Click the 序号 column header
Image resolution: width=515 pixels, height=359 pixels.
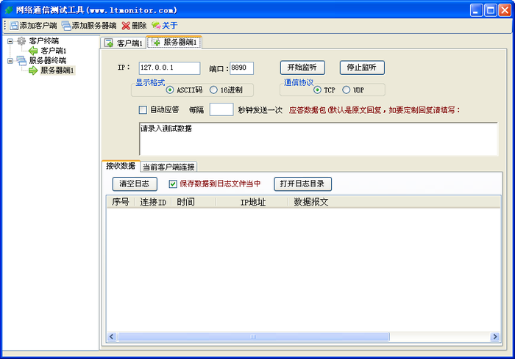[x=121, y=203]
